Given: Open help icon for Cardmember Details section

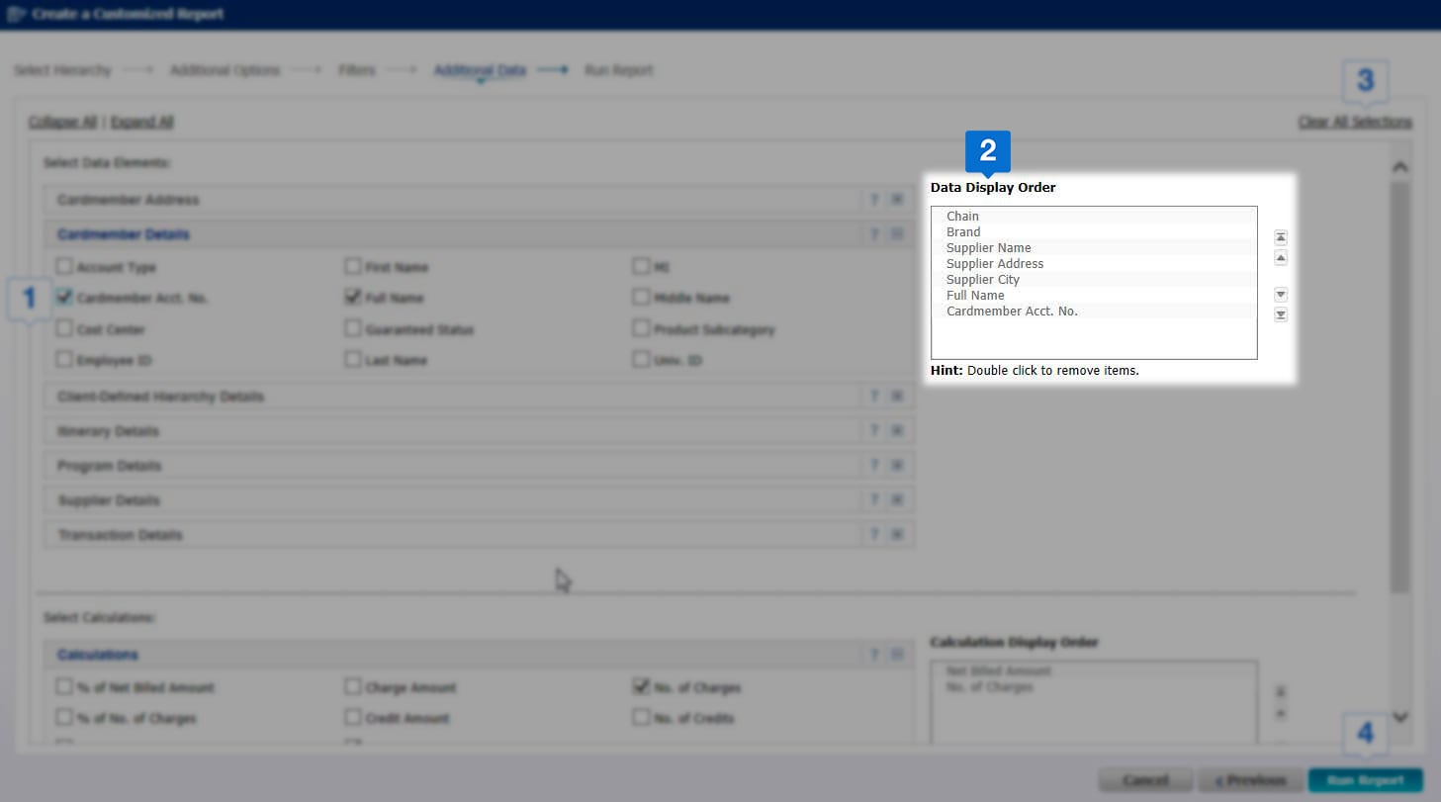Looking at the screenshot, I should tap(874, 234).
